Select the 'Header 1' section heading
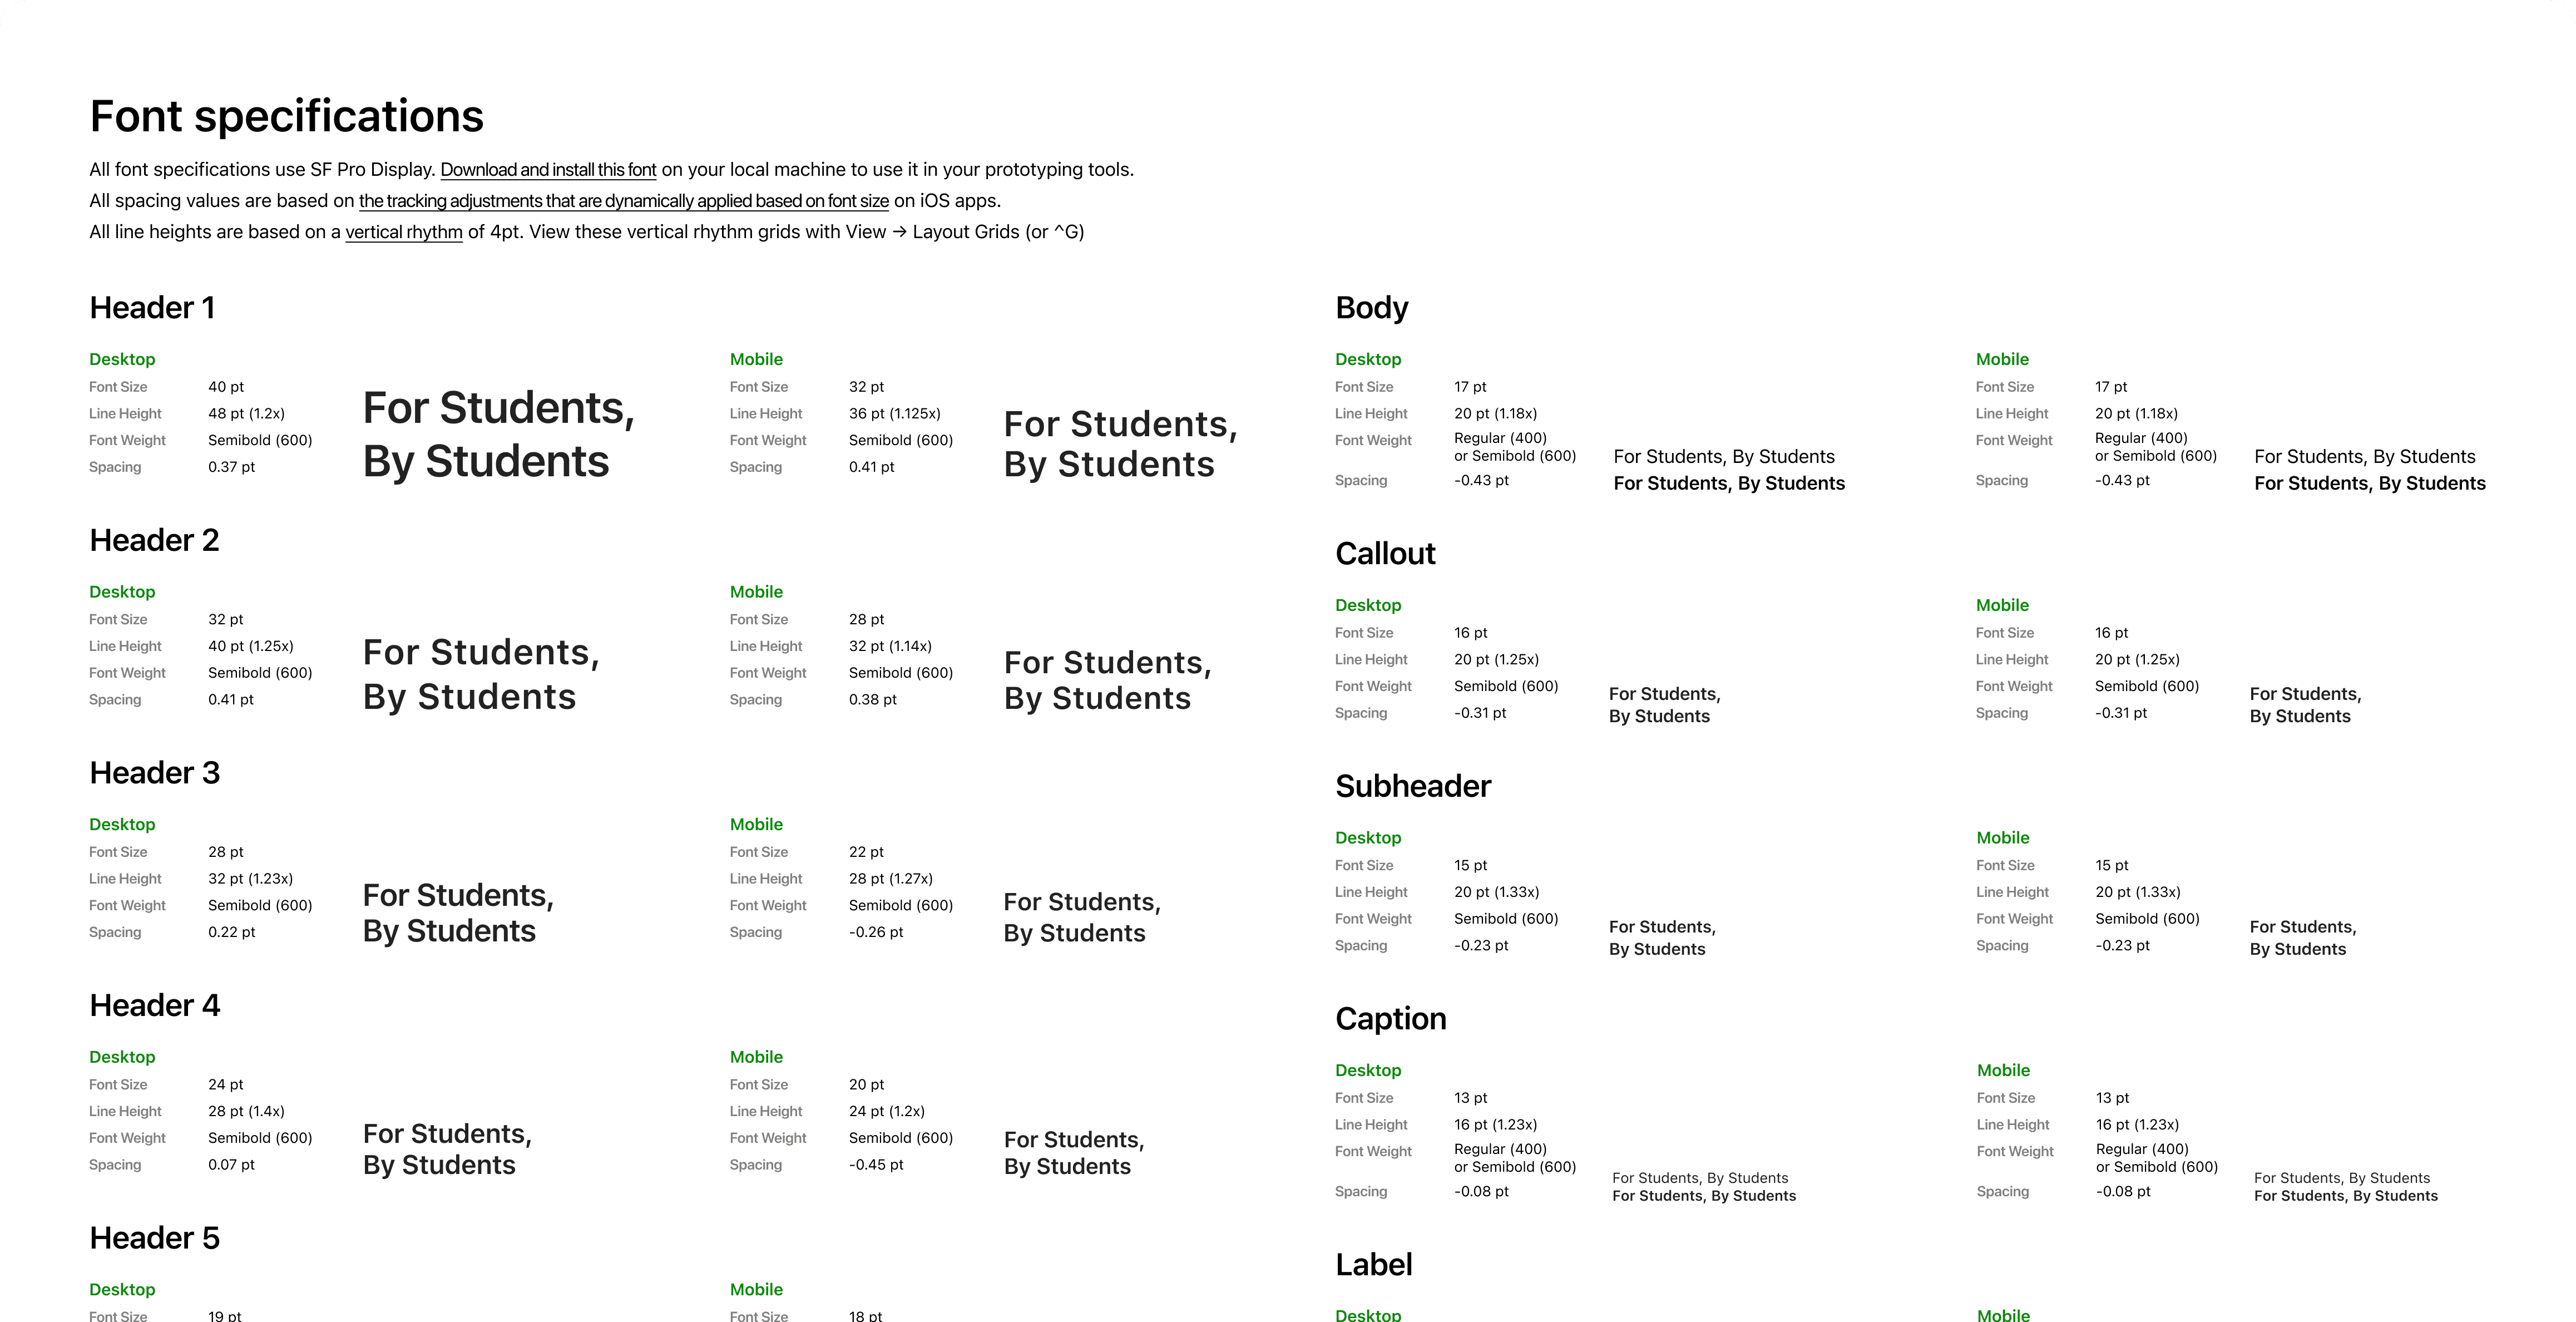The height and width of the screenshot is (1322, 2576). pos(152,308)
